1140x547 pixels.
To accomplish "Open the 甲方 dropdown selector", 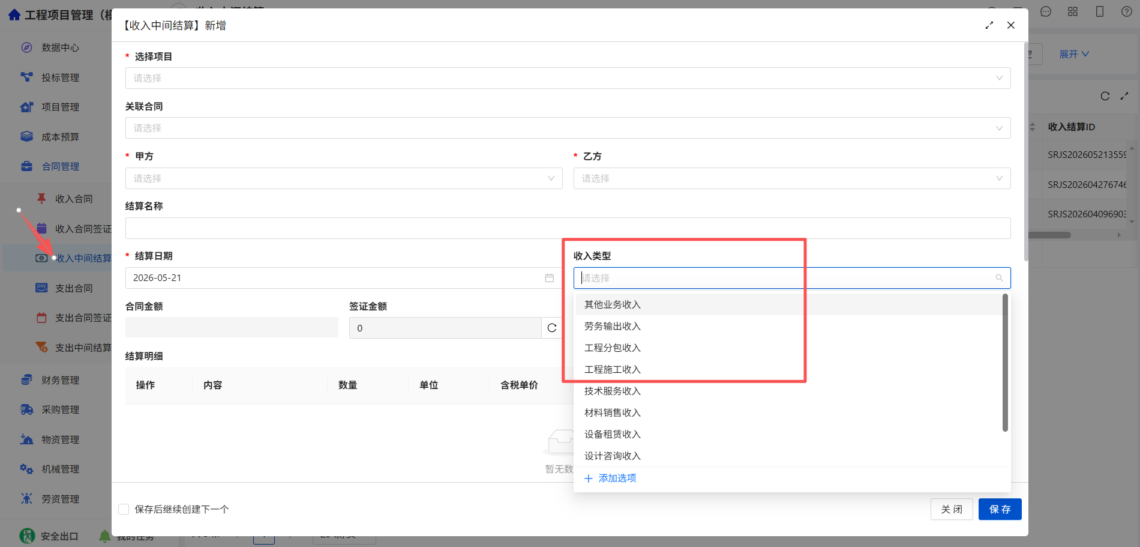I will (x=344, y=178).
